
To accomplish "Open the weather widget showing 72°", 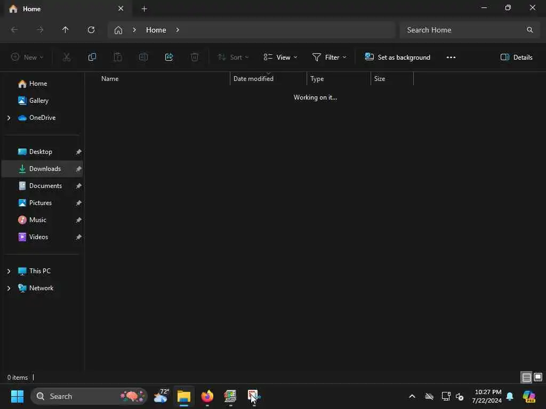I will [161, 396].
